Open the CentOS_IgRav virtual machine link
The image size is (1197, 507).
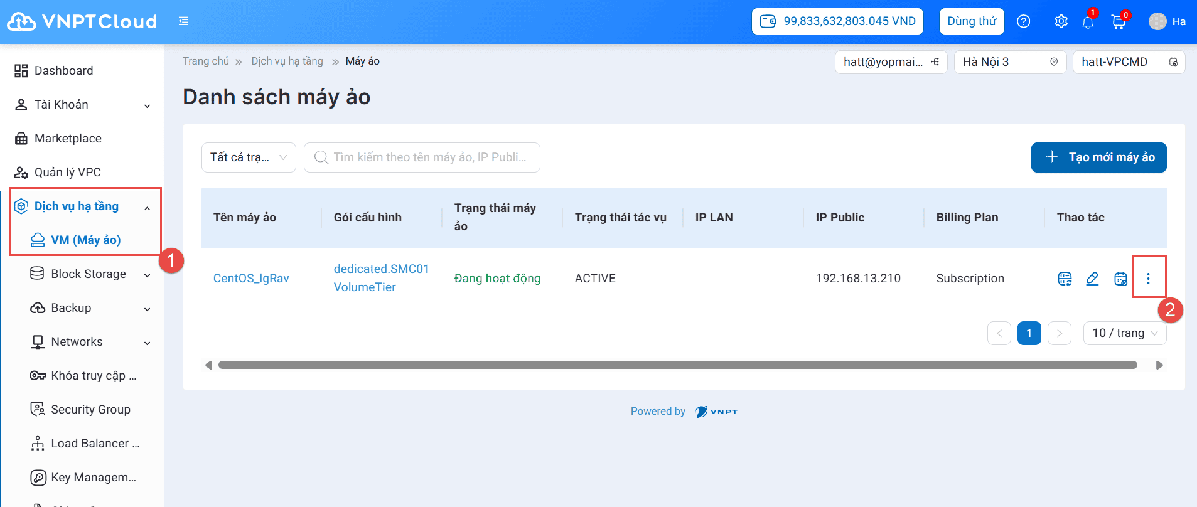point(251,279)
